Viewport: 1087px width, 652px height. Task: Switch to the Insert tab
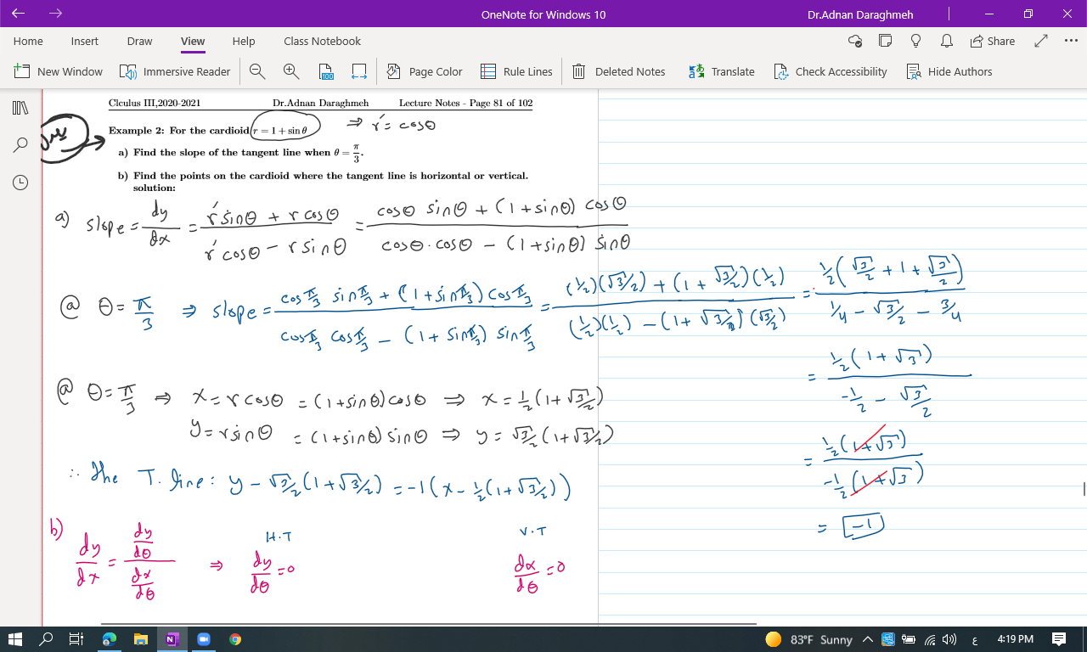(85, 41)
